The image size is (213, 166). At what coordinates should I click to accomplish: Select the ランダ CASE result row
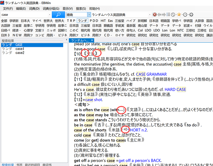click(32, 45)
